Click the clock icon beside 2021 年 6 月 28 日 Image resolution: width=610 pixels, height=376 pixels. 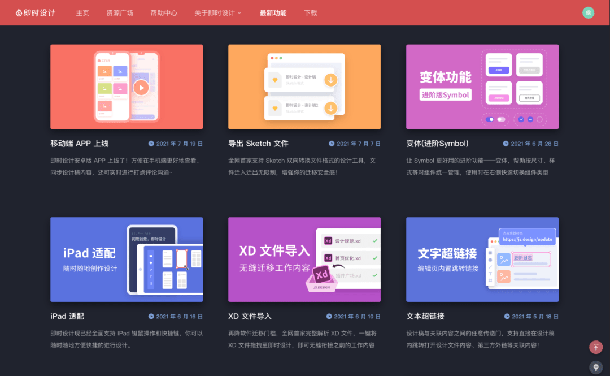pos(506,144)
